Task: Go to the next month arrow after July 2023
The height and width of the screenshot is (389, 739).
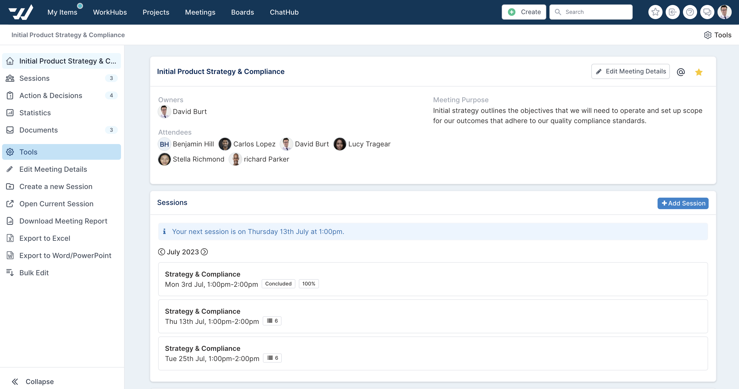Action: click(x=204, y=252)
